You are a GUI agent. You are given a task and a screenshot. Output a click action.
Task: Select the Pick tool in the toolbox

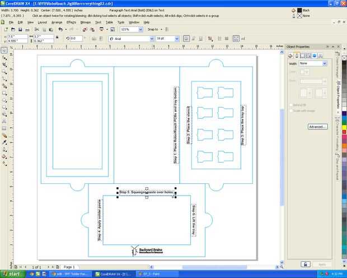[4, 50]
